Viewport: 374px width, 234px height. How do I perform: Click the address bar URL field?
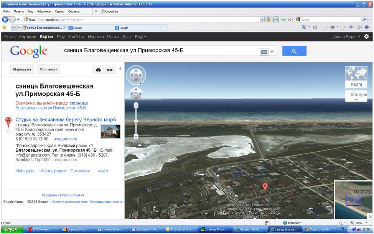[141, 20]
